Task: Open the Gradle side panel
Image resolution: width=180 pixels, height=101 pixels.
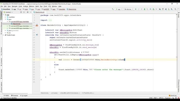Action: coord(179,15)
